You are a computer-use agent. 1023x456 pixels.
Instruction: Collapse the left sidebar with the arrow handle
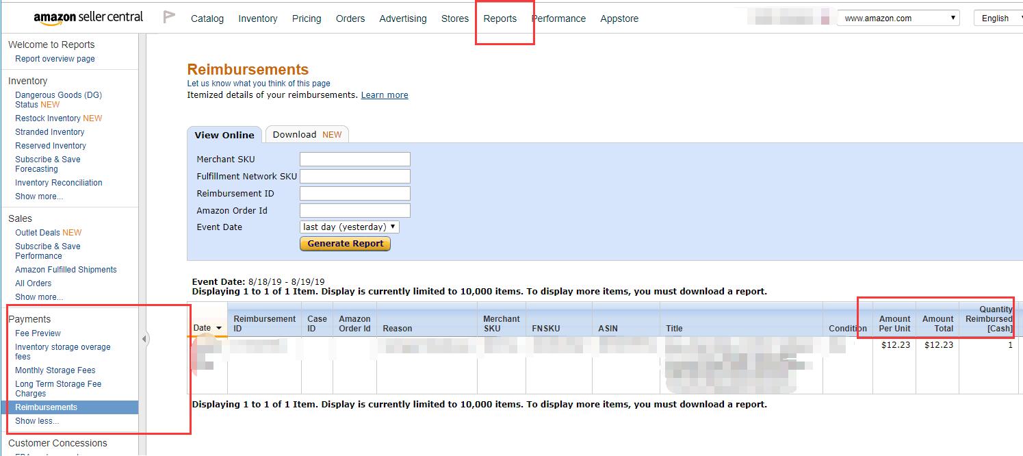(x=144, y=339)
